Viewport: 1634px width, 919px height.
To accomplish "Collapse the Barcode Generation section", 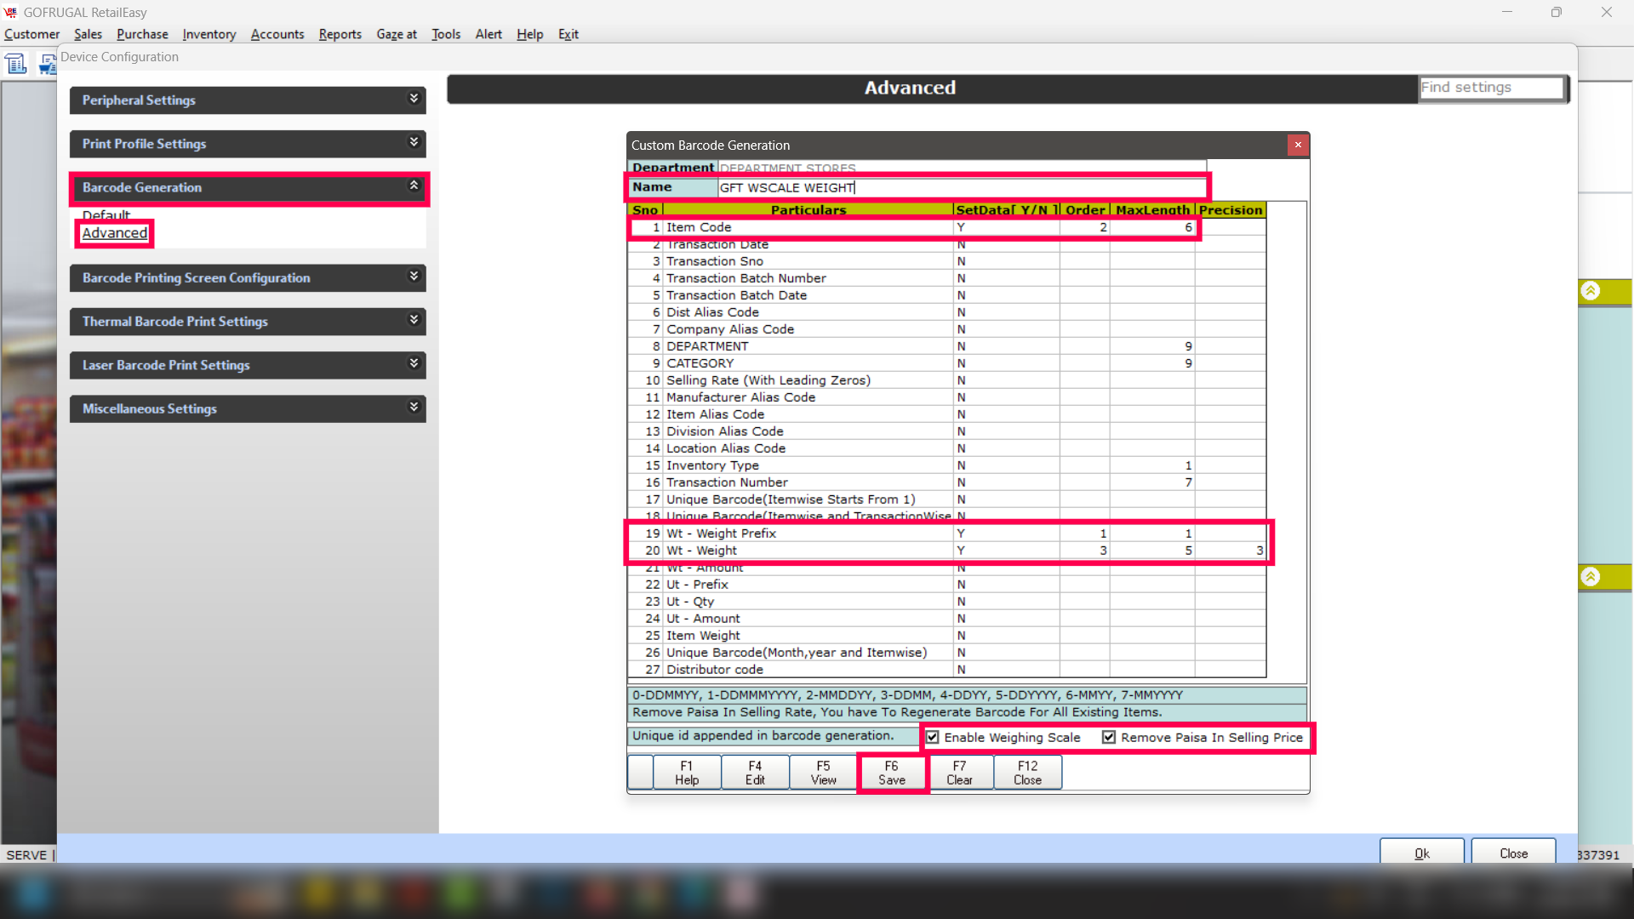I will [x=414, y=186].
